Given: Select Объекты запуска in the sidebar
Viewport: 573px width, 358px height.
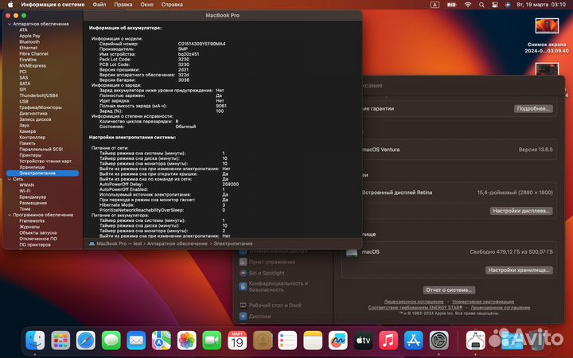Looking at the screenshot, I should click(x=37, y=232).
